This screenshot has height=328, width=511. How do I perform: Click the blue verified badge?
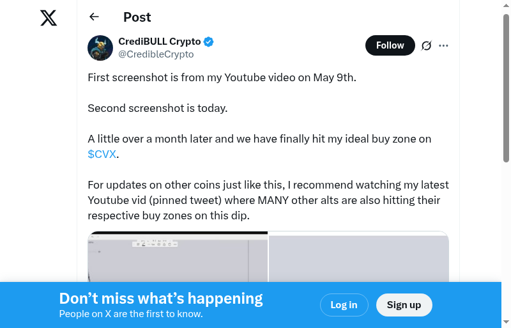click(209, 42)
